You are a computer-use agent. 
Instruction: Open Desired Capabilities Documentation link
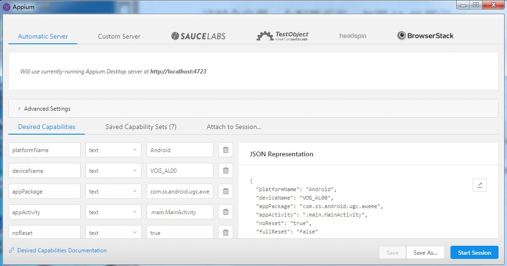pyautogui.click(x=62, y=250)
